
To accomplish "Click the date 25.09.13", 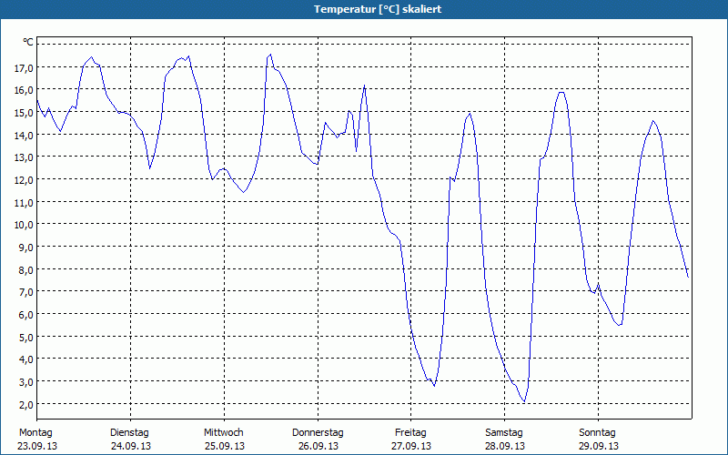I will [225, 447].
